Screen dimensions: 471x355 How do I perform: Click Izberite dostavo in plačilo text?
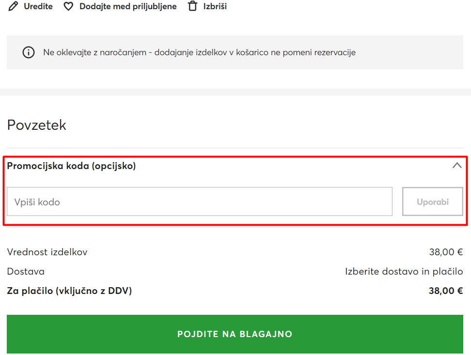(x=404, y=272)
